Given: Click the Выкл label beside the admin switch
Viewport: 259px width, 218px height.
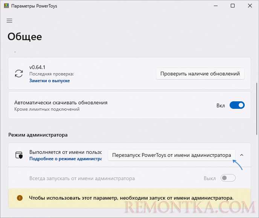Looking at the screenshot, I should 210,178.
